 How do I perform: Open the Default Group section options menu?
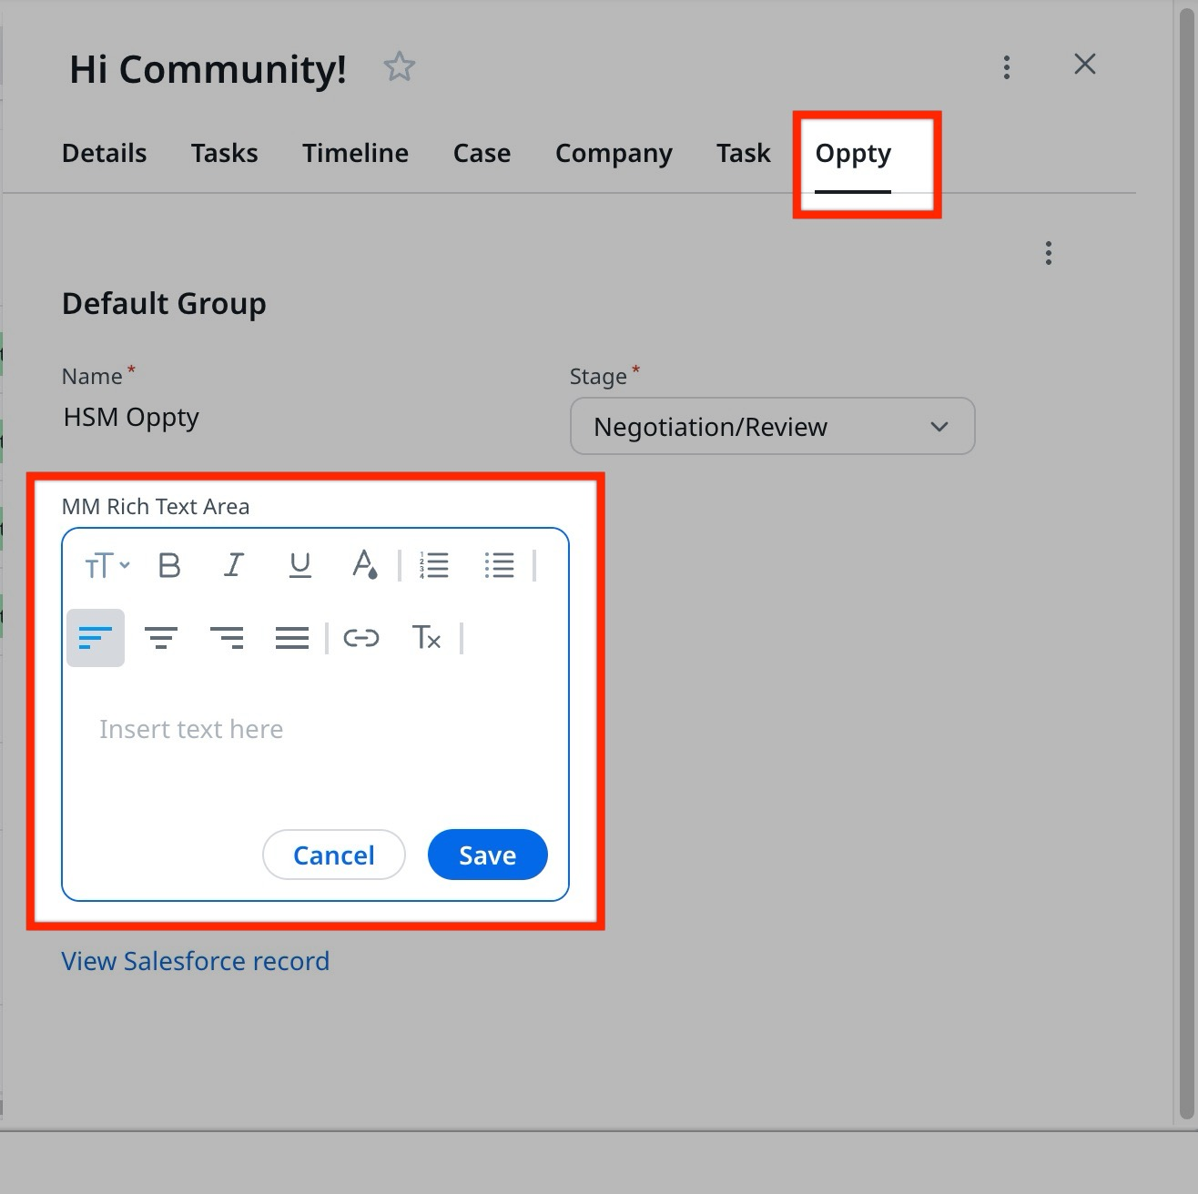pyautogui.click(x=1049, y=253)
